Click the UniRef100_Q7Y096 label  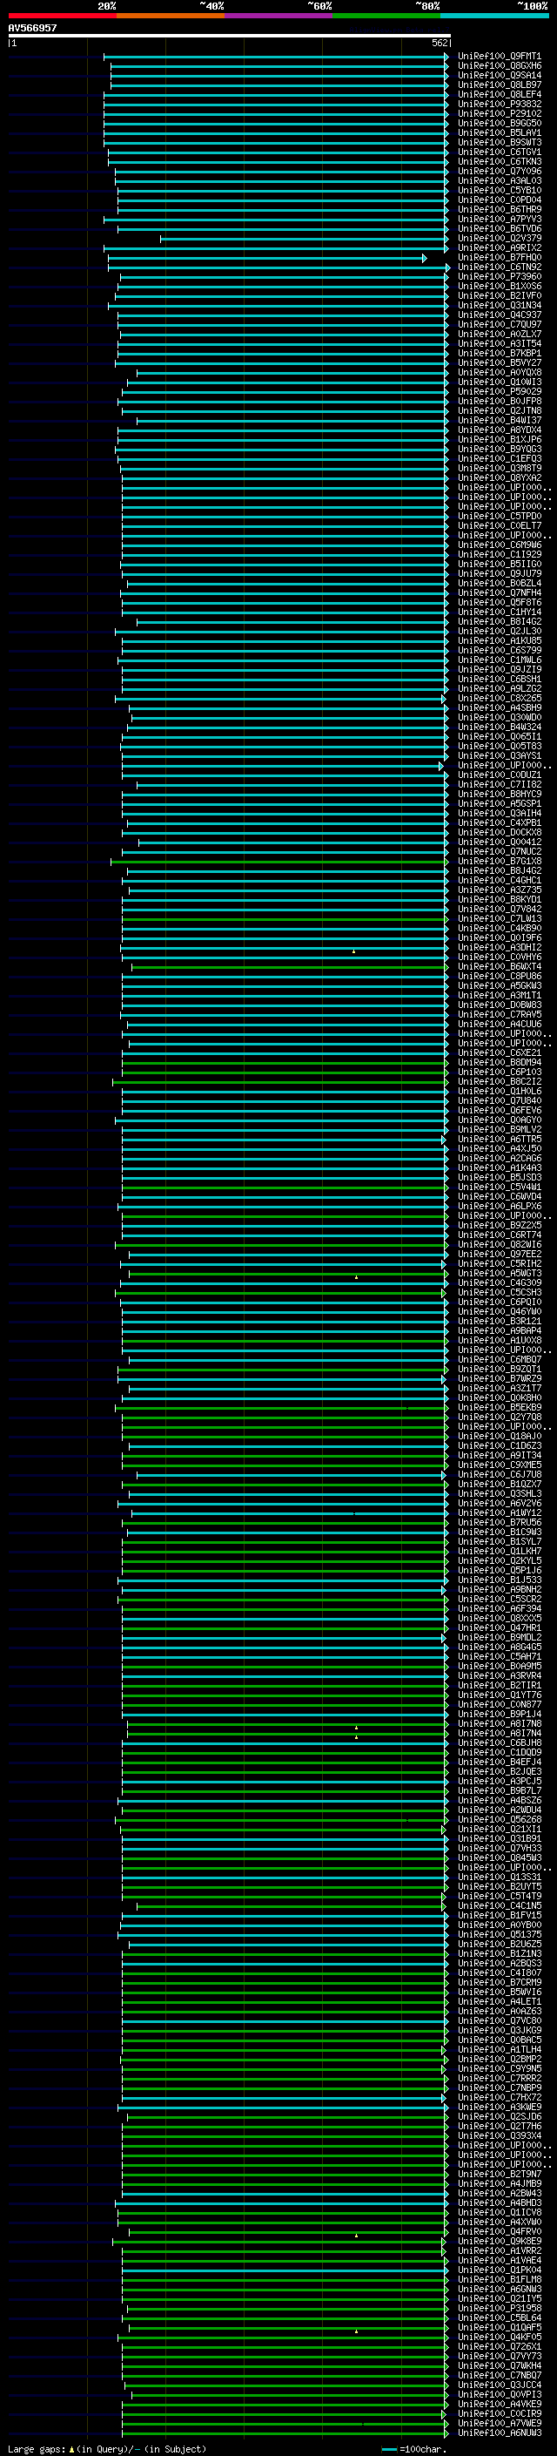(499, 172)
